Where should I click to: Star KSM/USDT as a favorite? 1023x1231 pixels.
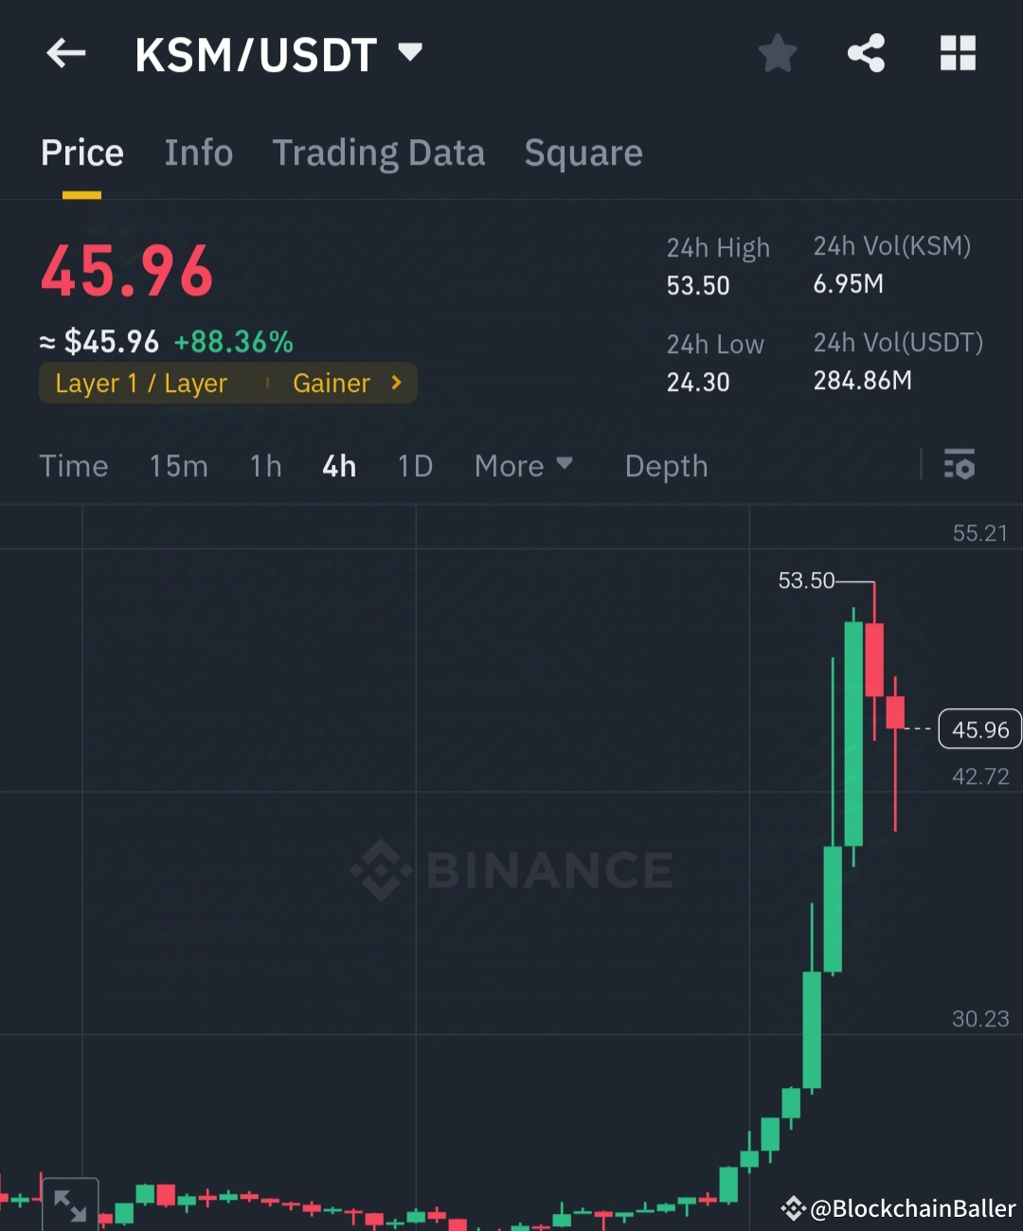coord(777,53)
